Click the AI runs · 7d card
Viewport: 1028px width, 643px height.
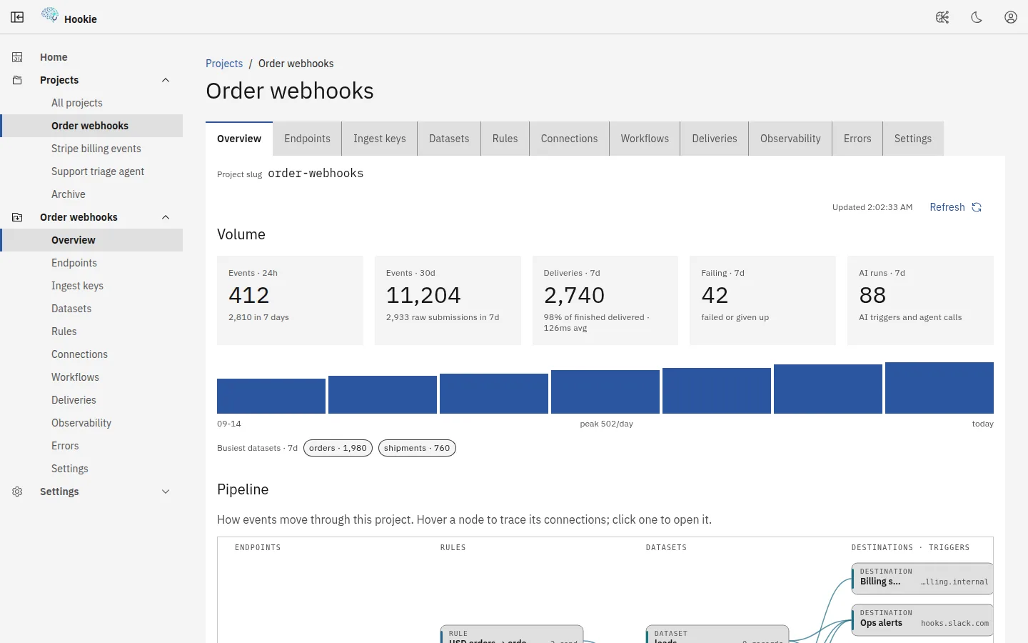[x=920, y=300]
